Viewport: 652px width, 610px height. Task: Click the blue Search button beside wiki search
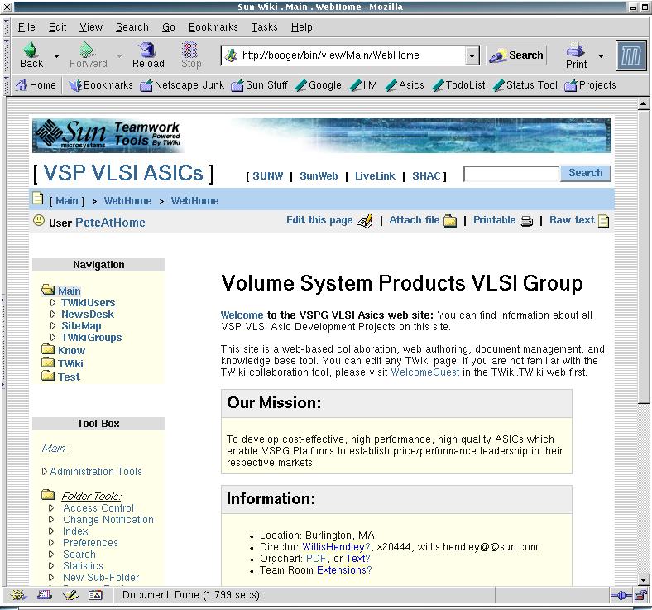585,173
